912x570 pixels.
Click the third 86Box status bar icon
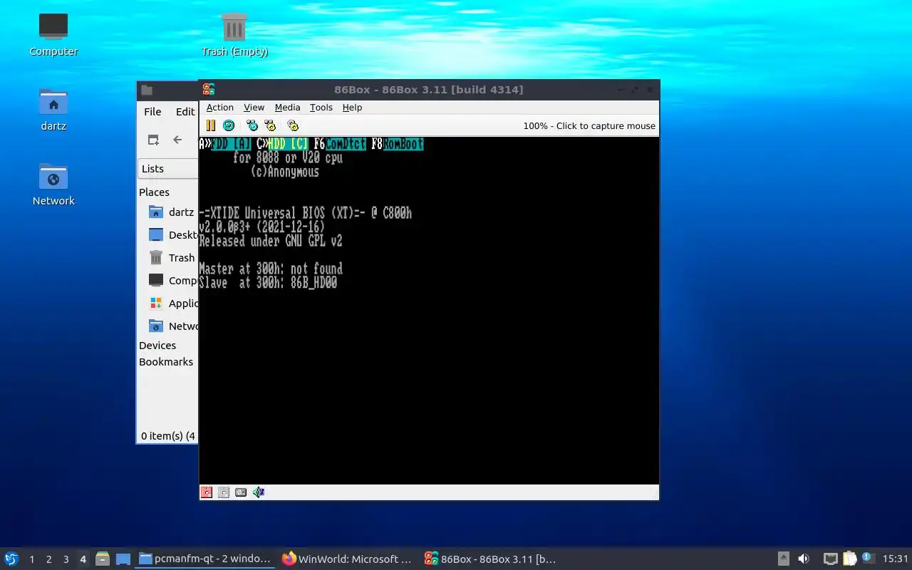click(241, 492)
